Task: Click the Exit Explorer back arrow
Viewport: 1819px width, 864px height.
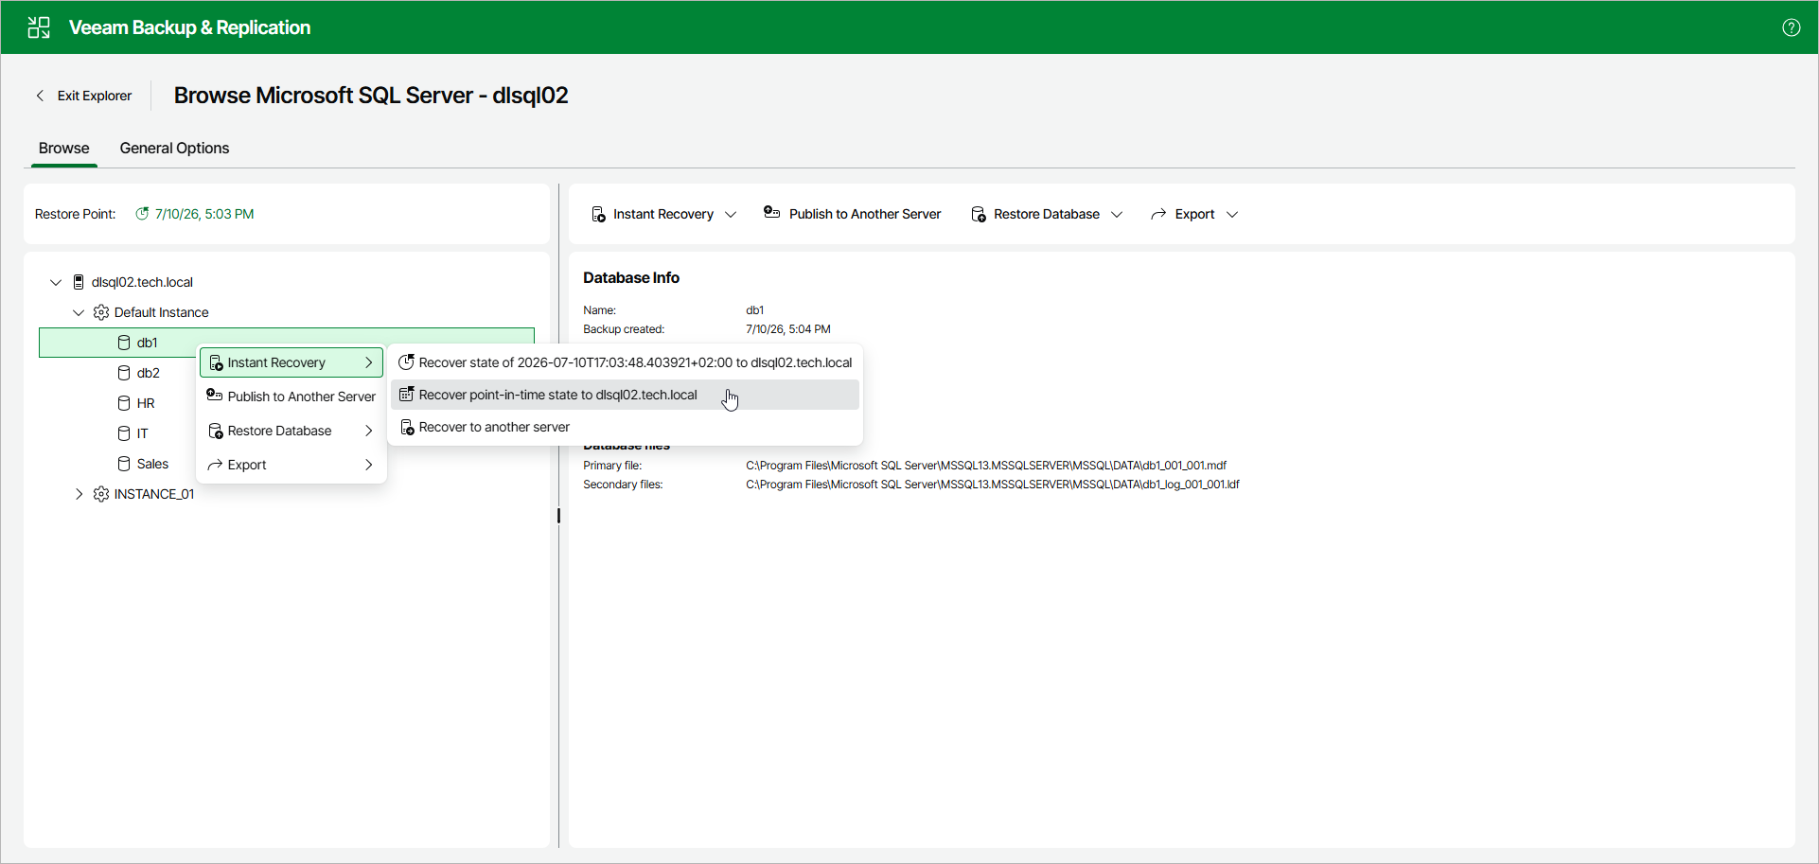Action: point(40,96)
